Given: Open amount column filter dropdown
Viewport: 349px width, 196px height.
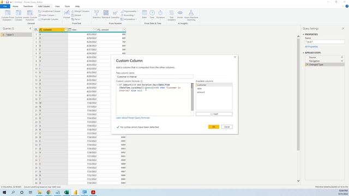Looking at the screenshot, I should [x=124, y=30].
